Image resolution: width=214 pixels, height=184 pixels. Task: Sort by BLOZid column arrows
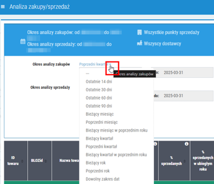click(46, 161)
